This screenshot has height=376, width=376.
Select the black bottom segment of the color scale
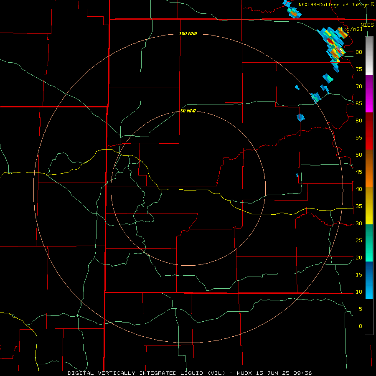click(x=369, y=317)
